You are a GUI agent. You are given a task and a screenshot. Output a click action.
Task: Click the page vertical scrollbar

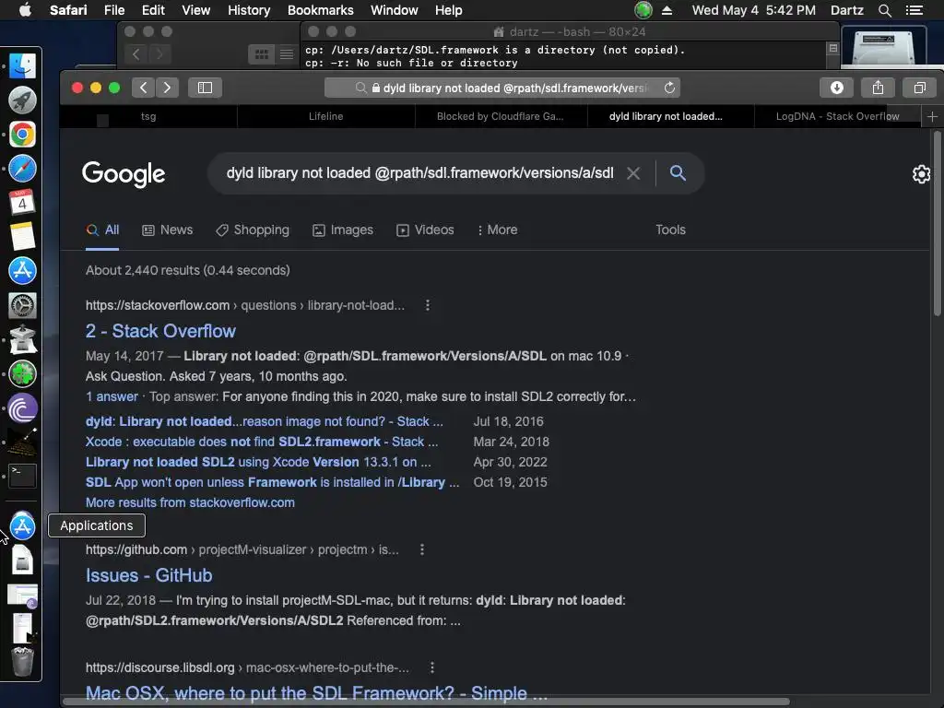point(937,223)
